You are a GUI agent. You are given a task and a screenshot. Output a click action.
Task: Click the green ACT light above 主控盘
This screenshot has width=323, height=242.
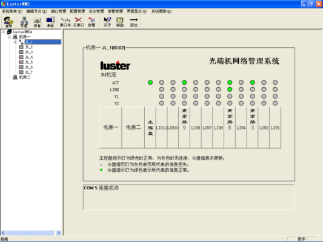(150, 82)
